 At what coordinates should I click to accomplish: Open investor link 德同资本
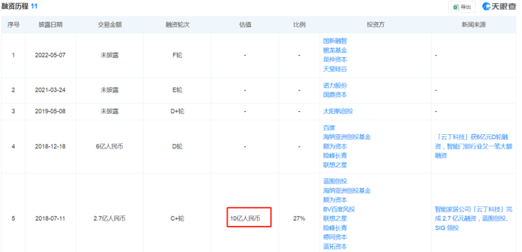coord(335,237)
